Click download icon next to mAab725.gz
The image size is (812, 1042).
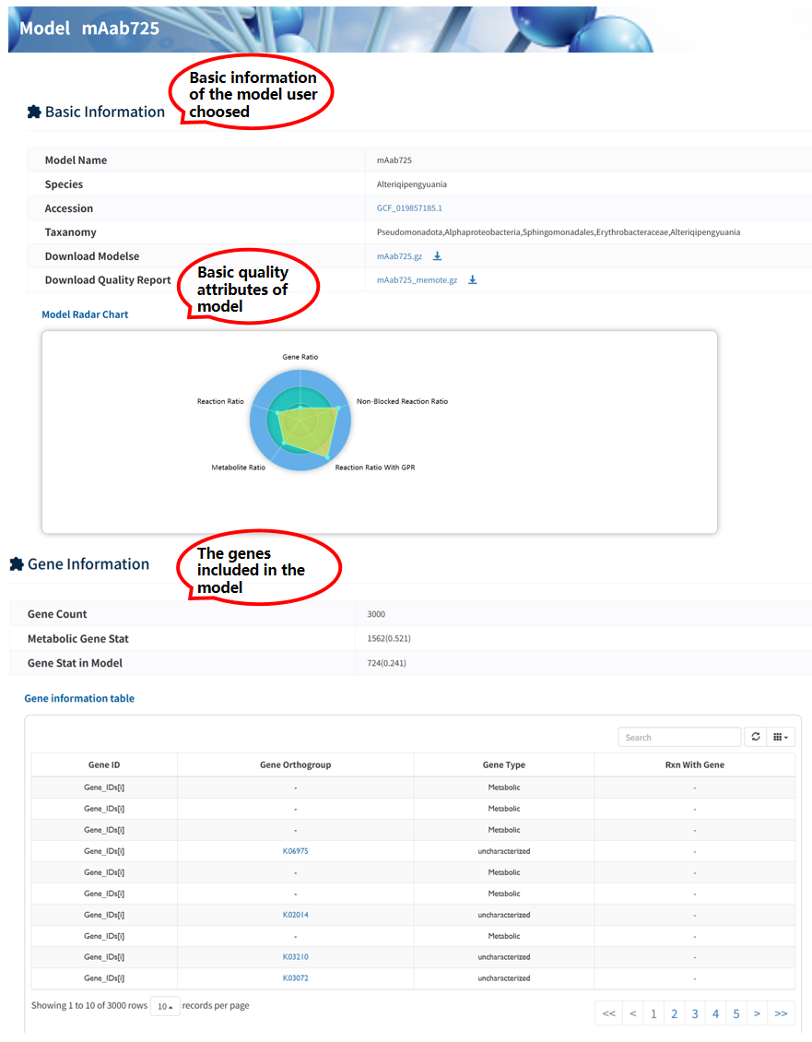click(x=438, y=256)
